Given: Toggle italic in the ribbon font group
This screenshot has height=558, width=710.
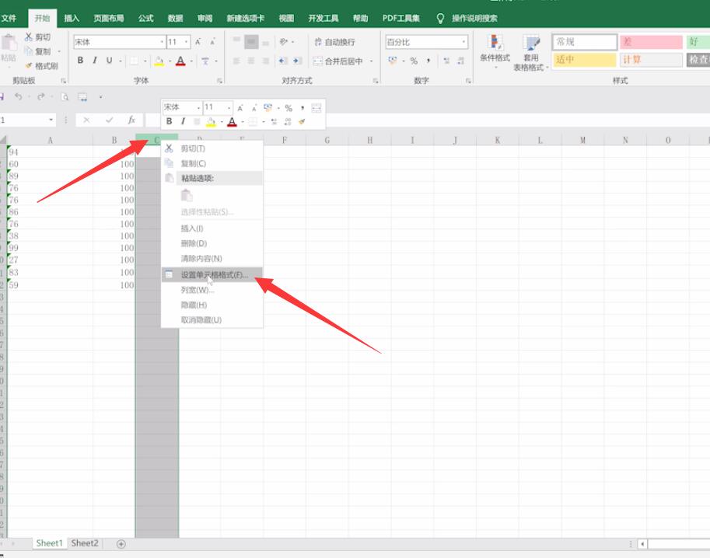Looking at the screenshot, I should [x=95, y=60].
